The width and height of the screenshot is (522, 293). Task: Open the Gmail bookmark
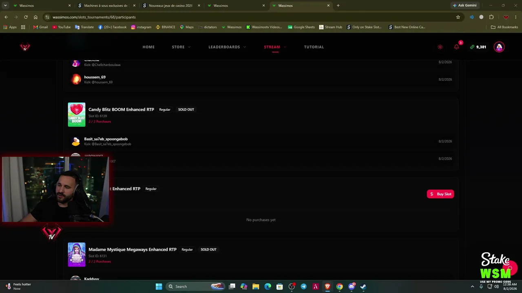(x=40, y=27)
